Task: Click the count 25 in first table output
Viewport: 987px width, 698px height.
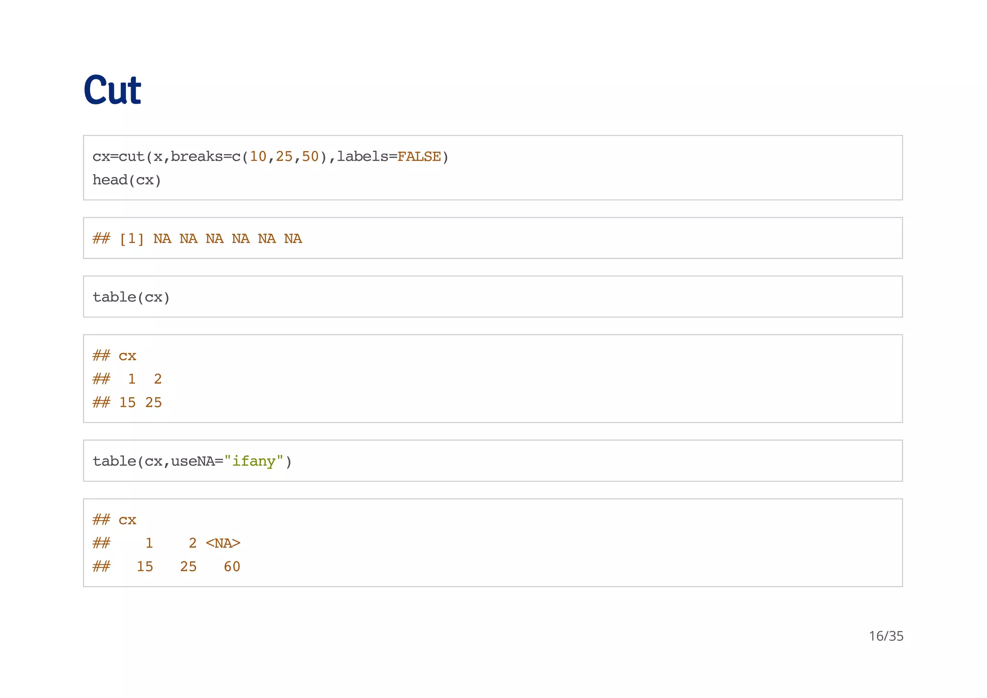Action: pyautogui.click(x=153, y=403)
